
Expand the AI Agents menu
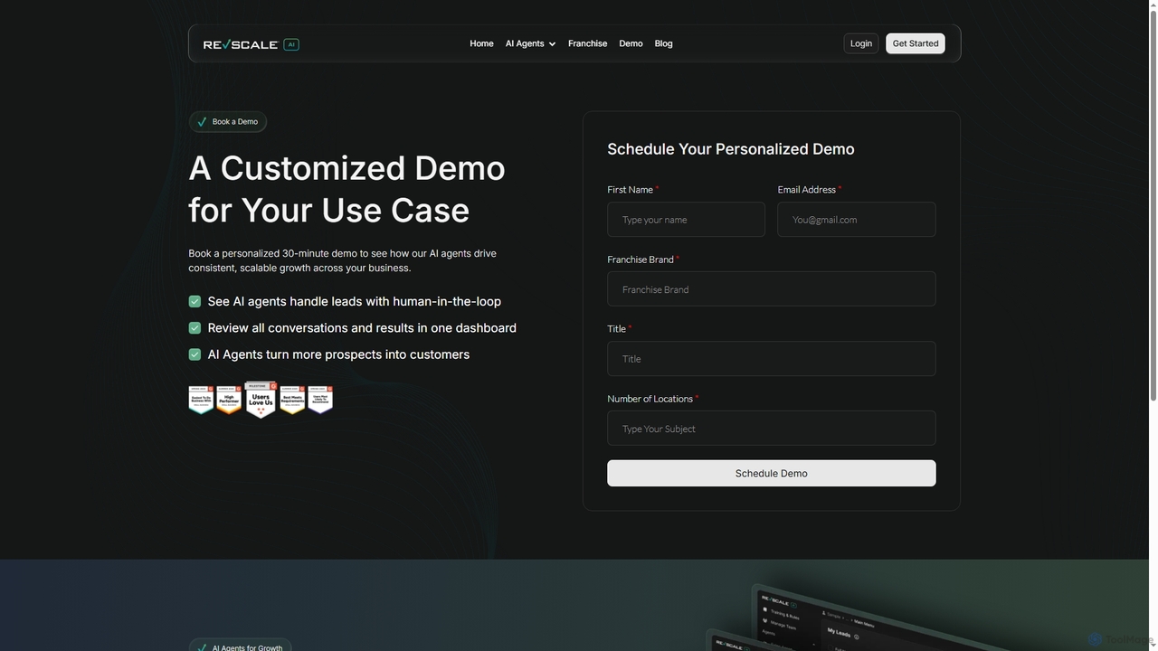(530, 43)
